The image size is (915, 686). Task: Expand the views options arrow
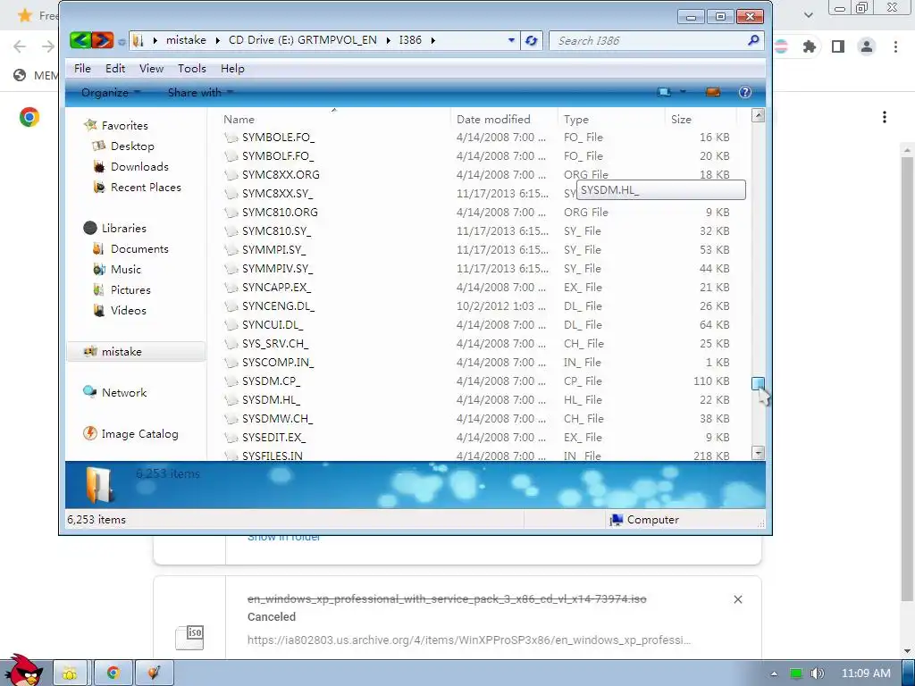682,92
